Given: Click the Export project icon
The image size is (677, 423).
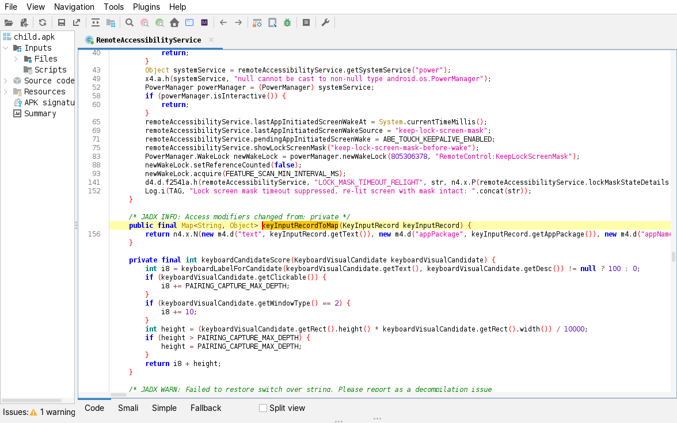Looking at the screenshot, I should (x=77, y=23).
